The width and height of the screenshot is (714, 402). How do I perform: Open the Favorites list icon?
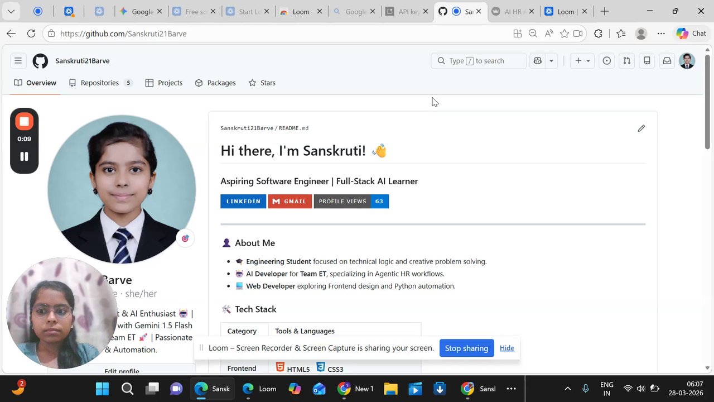click(621, 33)
